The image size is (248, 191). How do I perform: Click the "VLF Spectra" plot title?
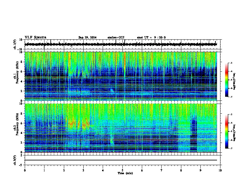(x=35, y=37)
